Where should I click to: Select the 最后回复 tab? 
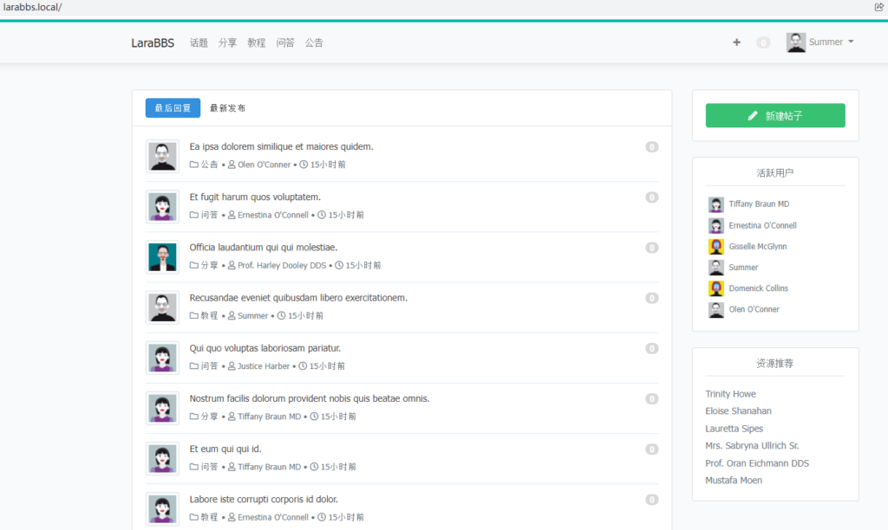pyautogui.click(x=173, y=107)
